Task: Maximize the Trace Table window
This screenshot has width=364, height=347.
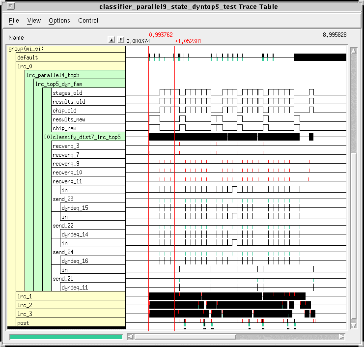Action: [x=353, y=6]
